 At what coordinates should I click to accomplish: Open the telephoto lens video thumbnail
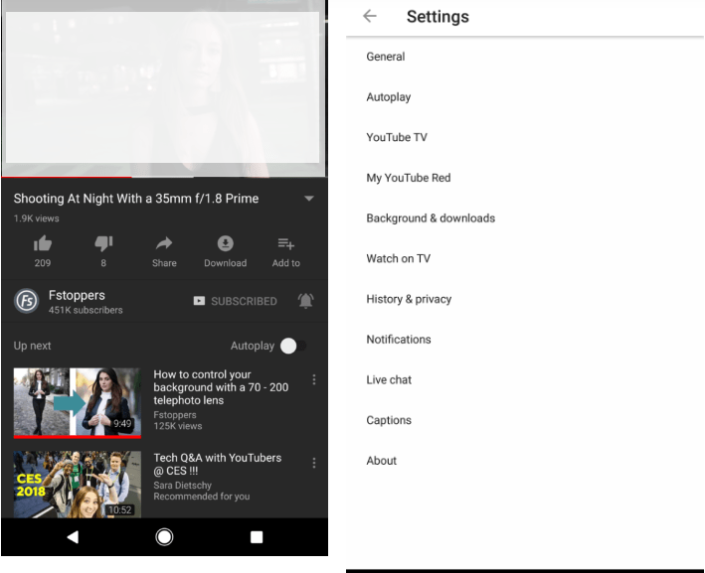click(x=78, y=403)
